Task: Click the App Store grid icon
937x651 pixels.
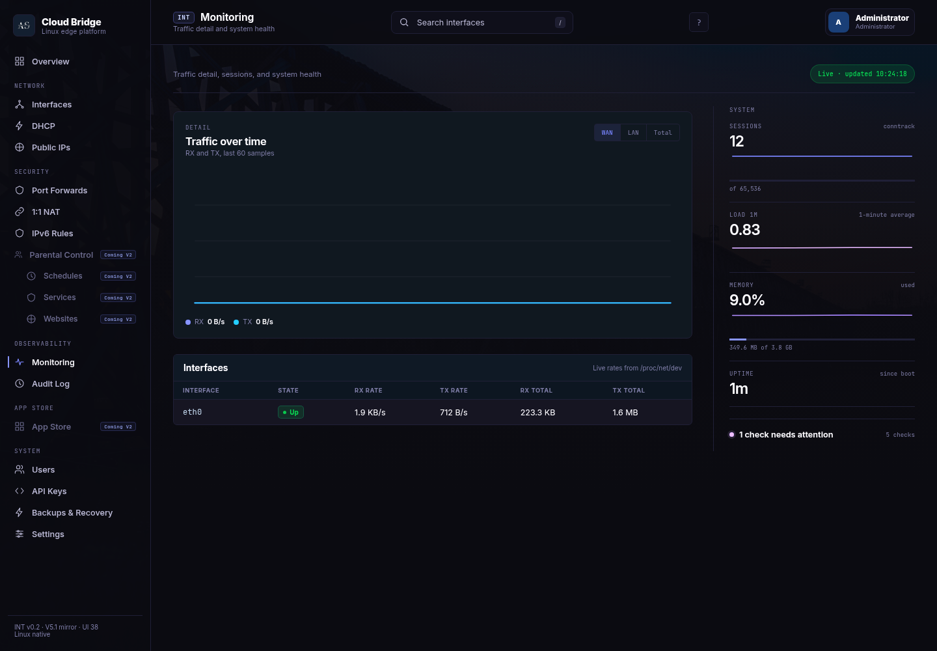Action: pyautogui.click(x=20, y=426)
